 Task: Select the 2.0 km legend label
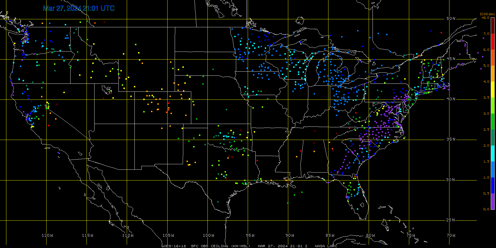click(486, 145)
